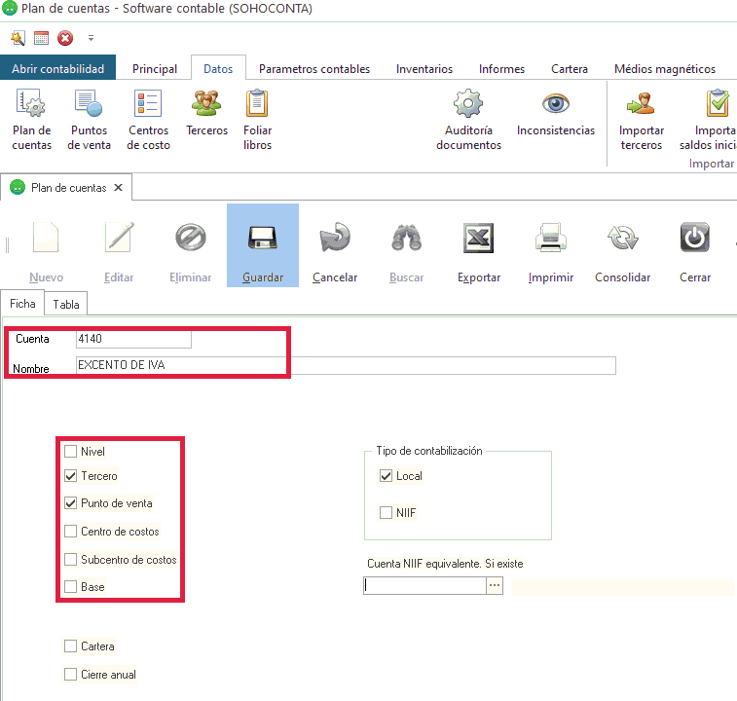The height and width of the screenshot is (701, 737).
Task: Close the Plan de cuentas document tab
Action: pyautogui.click(x=118, y=187)
